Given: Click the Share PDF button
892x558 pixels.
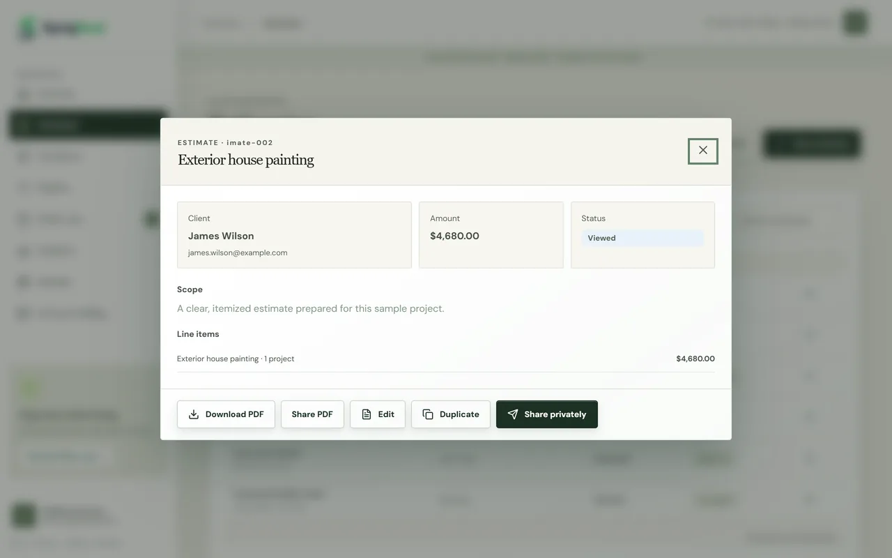Looking at the screenshot, I should pyautogui.click(x=312, y=414).
